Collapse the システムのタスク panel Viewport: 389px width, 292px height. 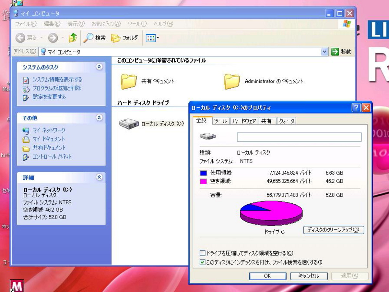tap(99, 67)
